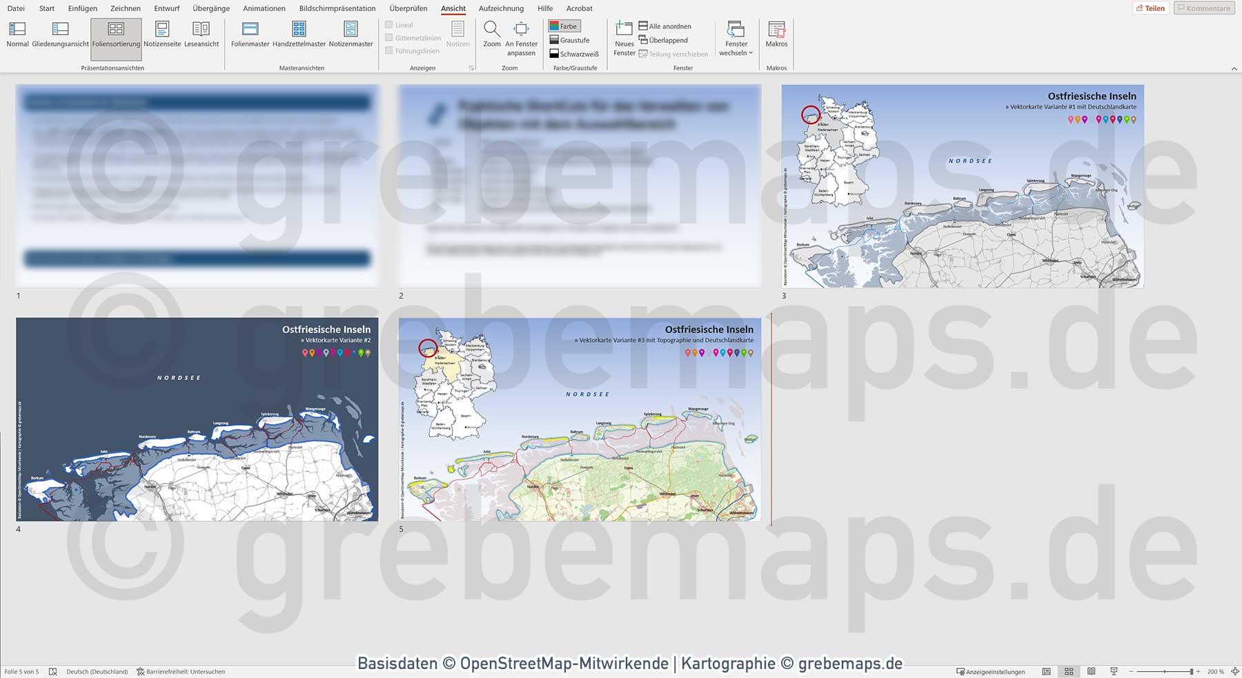Click the Teilen button

point(1151,8)
